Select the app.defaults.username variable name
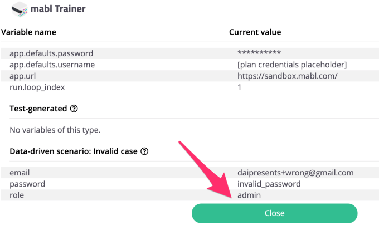The image size is (379, 230). point(52,65)
